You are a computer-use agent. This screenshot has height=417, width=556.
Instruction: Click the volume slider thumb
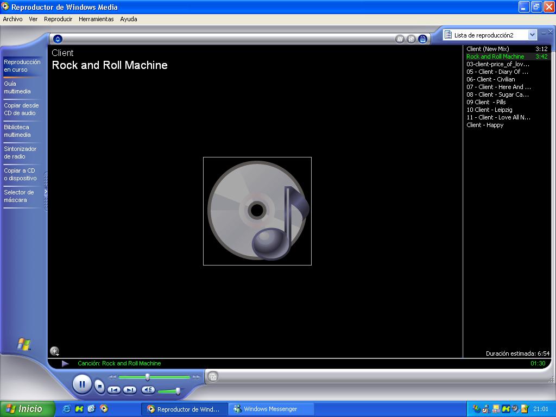178,391
